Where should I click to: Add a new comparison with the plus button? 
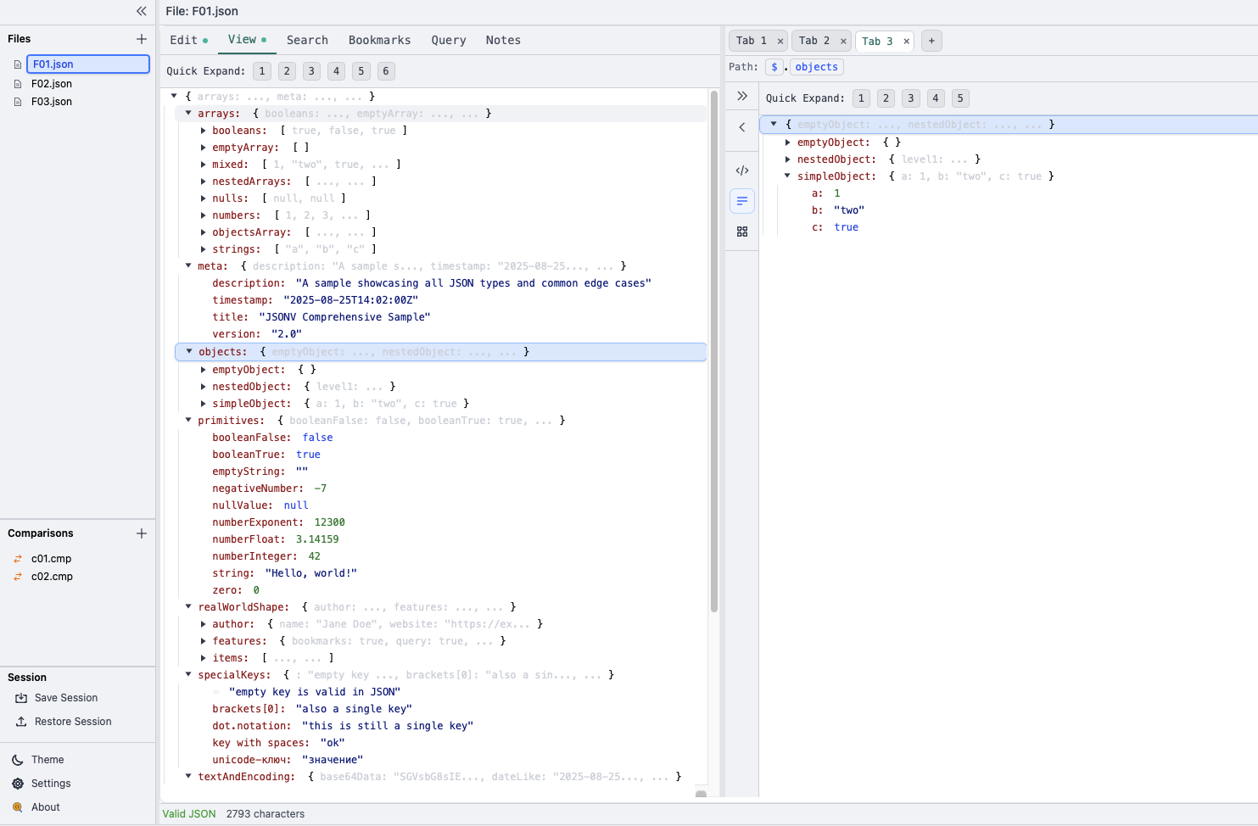[x=141, y=533]
